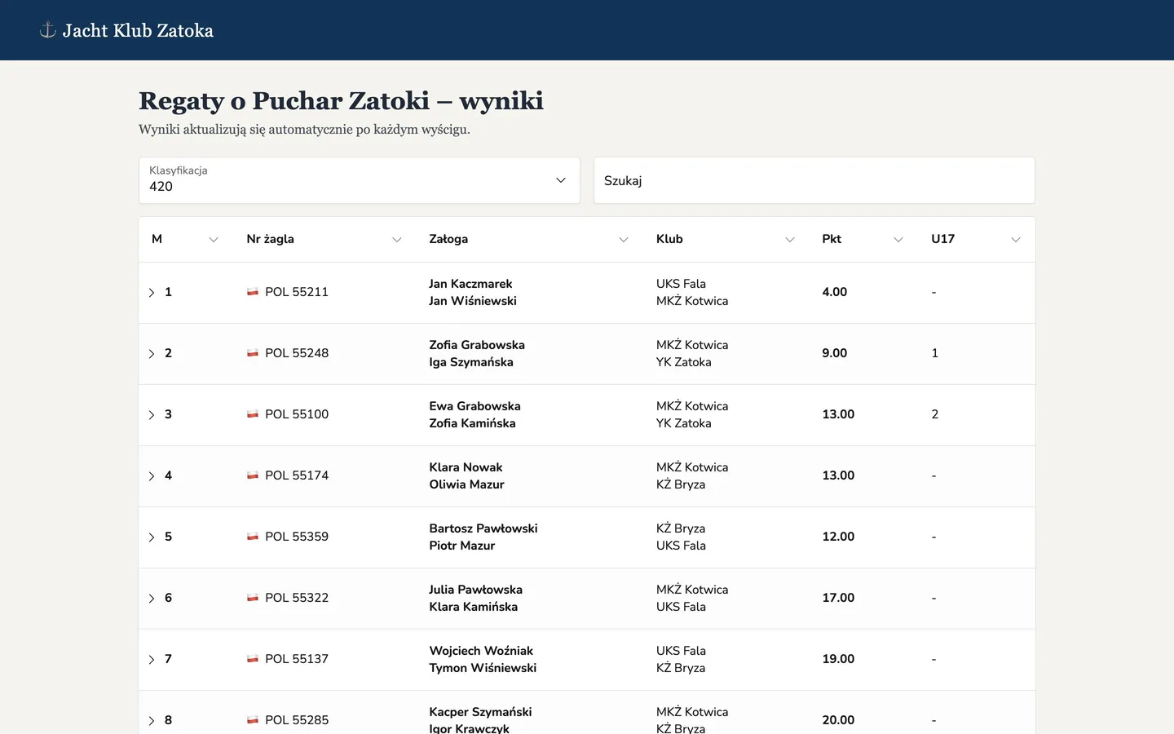Expand details for place 1 row
This screenshot has width=1174, height=734.
tap(152, 293)
